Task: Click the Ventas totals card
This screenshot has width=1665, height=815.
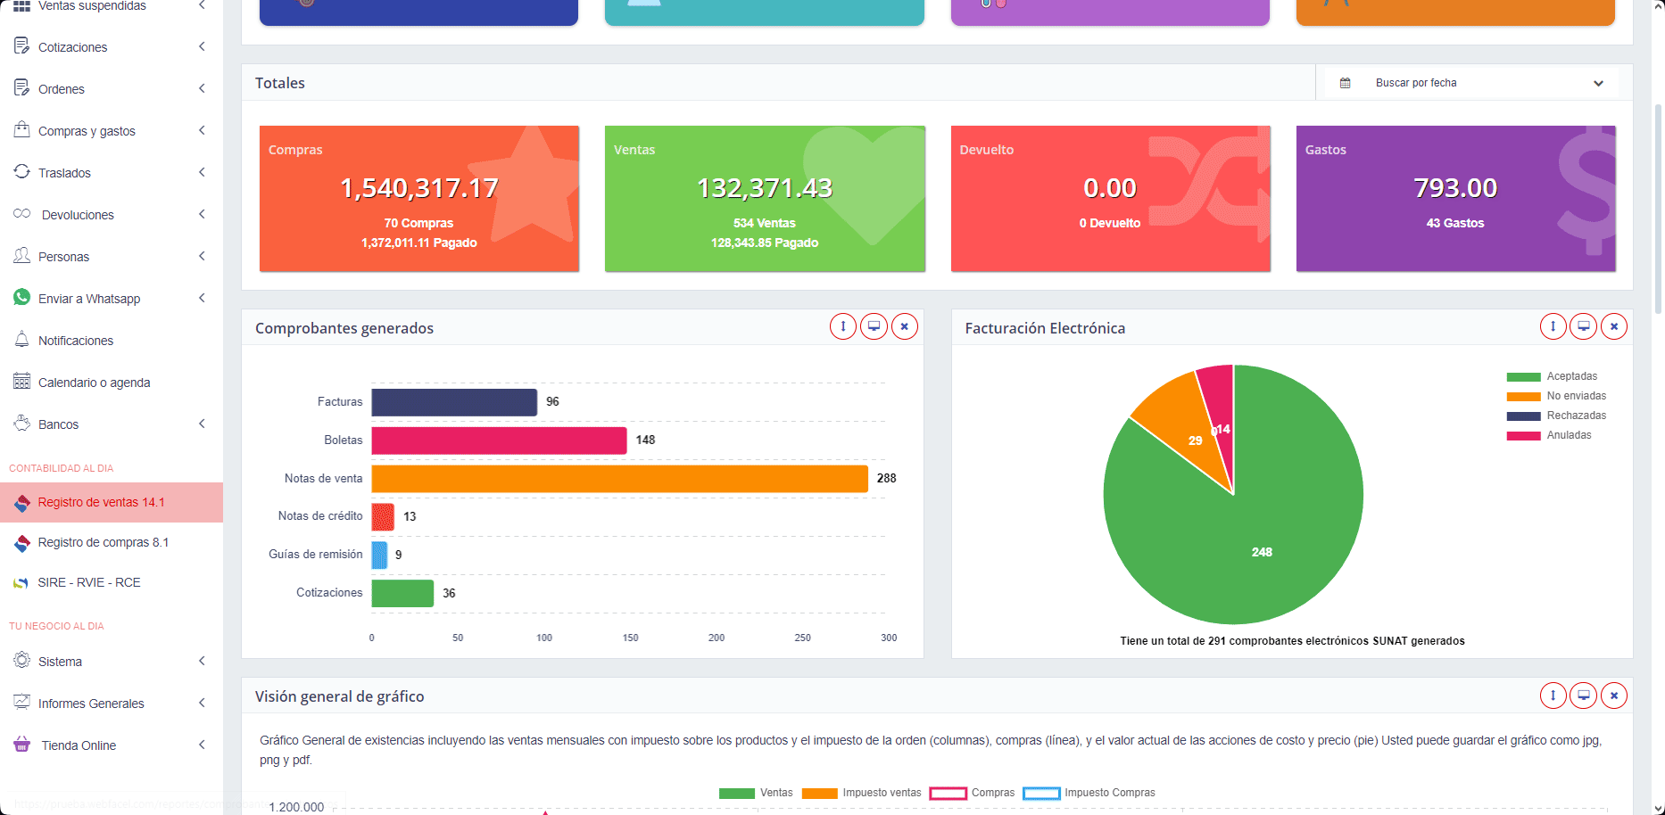Action: 764,198
